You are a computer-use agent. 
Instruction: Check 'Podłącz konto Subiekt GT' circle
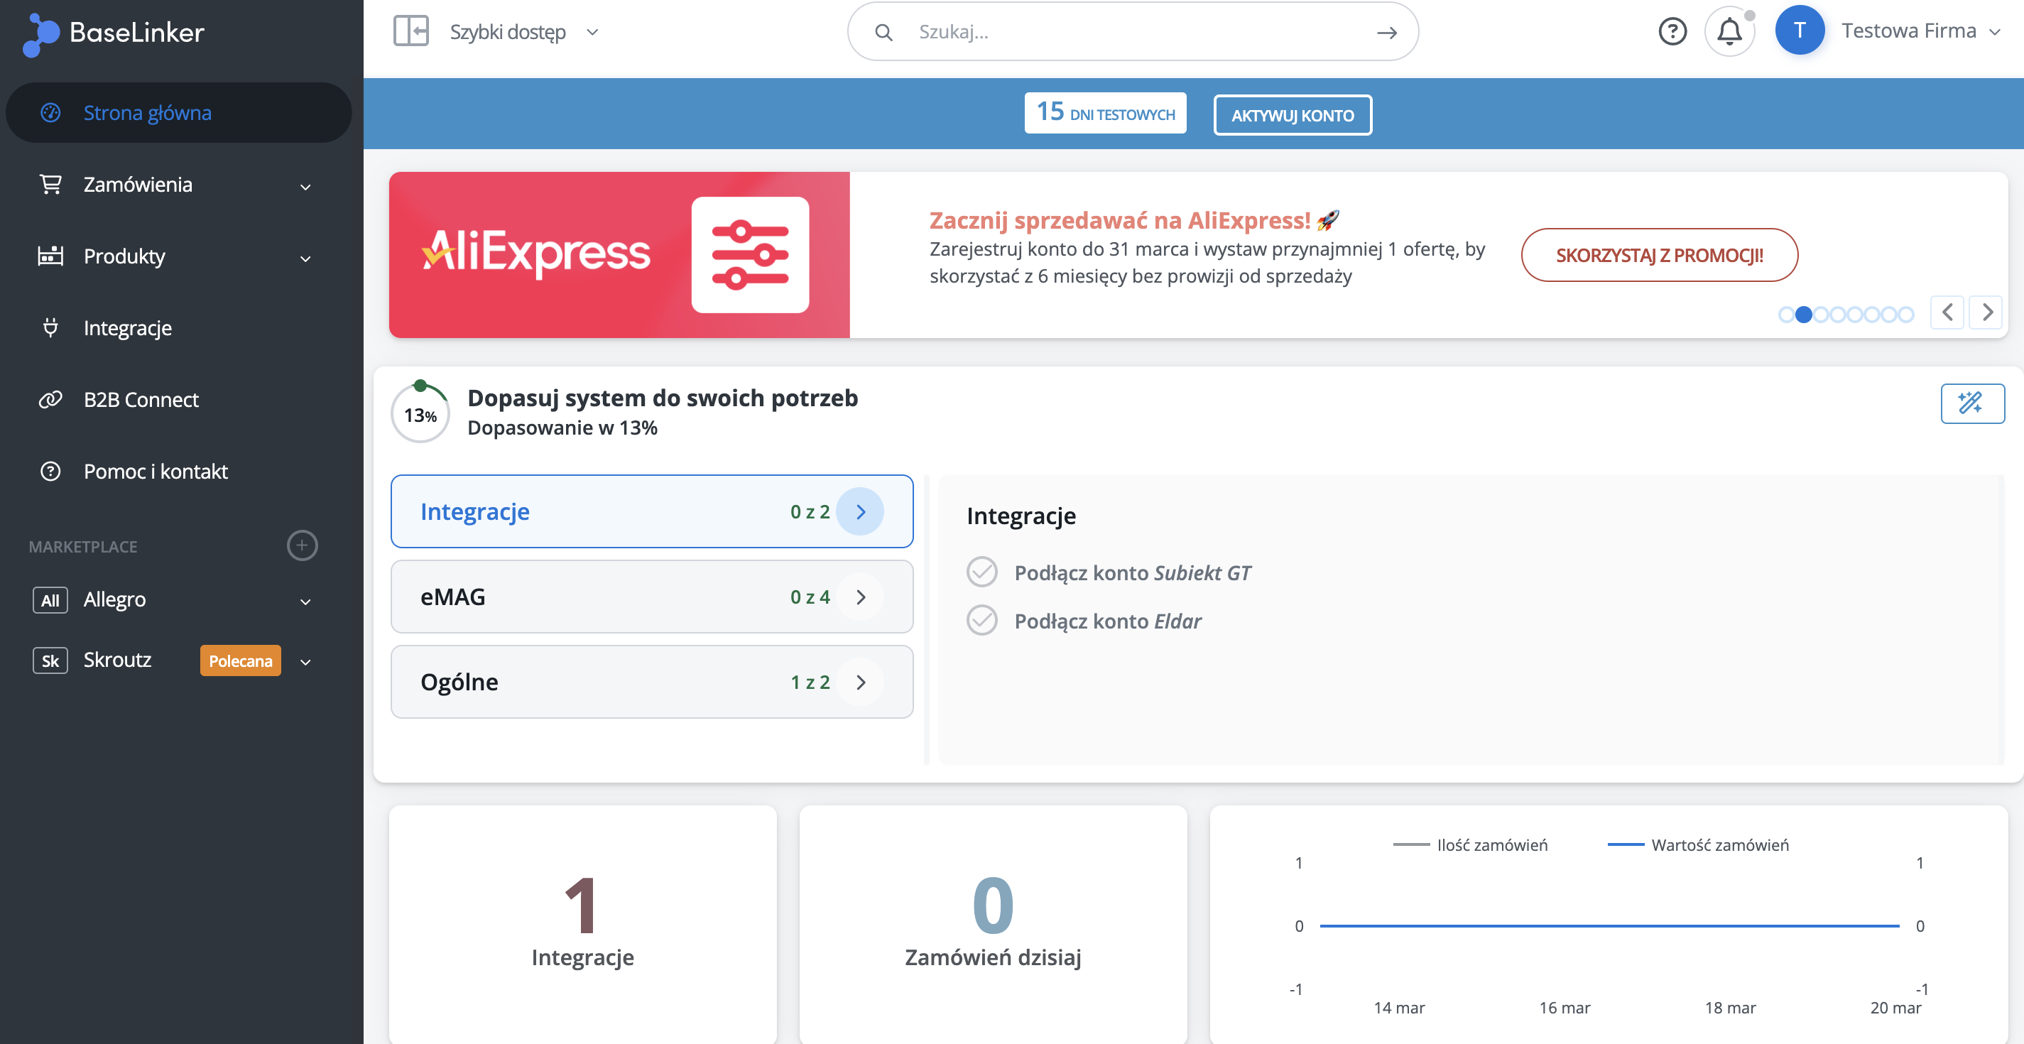click(981, 572)
